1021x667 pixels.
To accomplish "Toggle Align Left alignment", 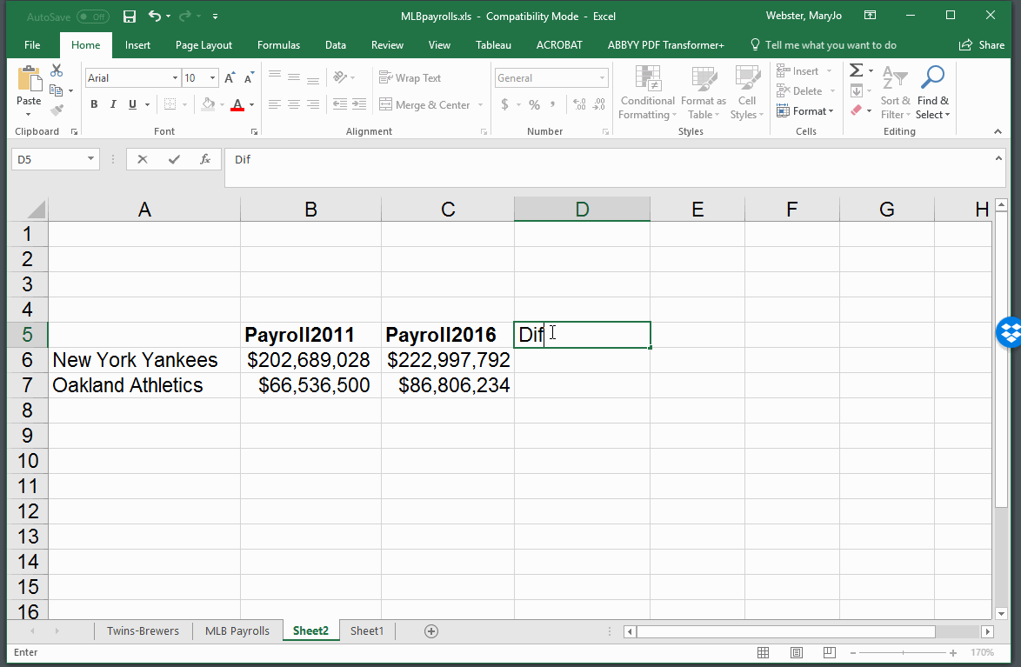I will point(275,104).
